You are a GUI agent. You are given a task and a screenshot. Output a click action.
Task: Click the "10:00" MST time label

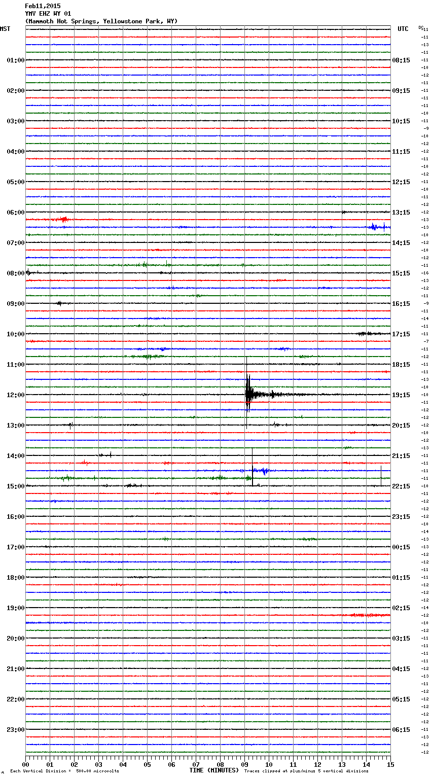coord(16,334)
